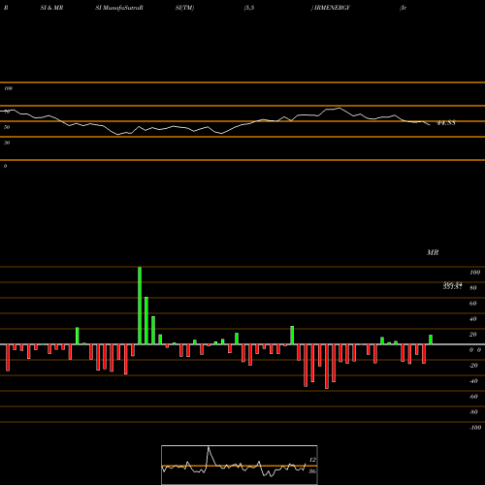
Task: Click the '100' label on MR right axis
Action: (474, 273)
